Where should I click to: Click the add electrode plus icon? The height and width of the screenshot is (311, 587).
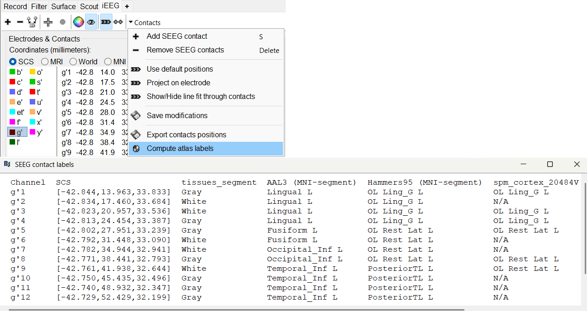click(x=8, y=22)
